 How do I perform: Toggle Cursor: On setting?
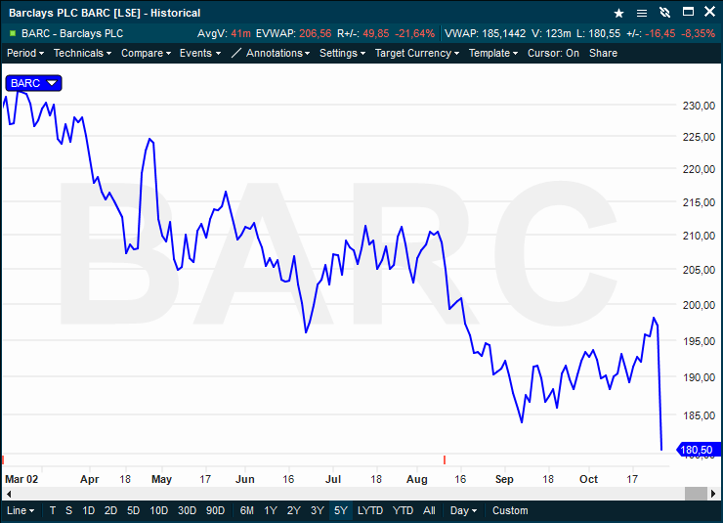pos(553,53)
